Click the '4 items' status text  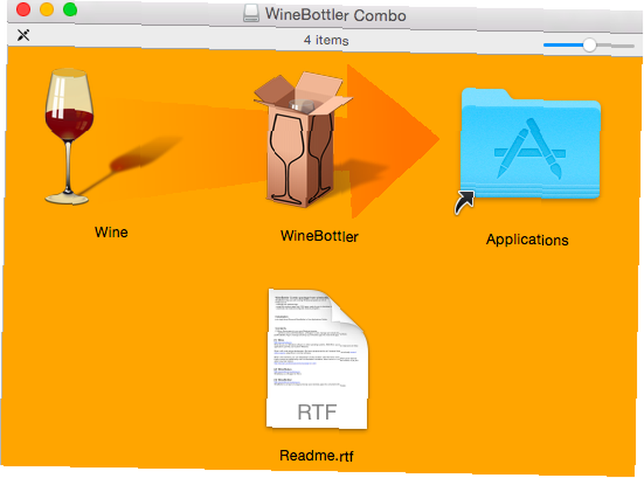[x=326, y=40]
